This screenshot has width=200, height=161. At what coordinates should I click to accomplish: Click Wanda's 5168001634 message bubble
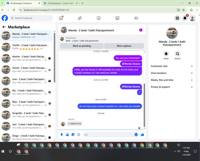tap(75, 124)
